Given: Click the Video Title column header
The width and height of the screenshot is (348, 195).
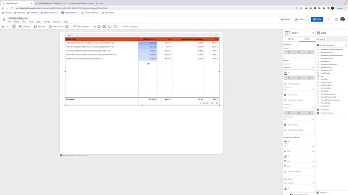Looking at the screenshot, I should (71, 40).
